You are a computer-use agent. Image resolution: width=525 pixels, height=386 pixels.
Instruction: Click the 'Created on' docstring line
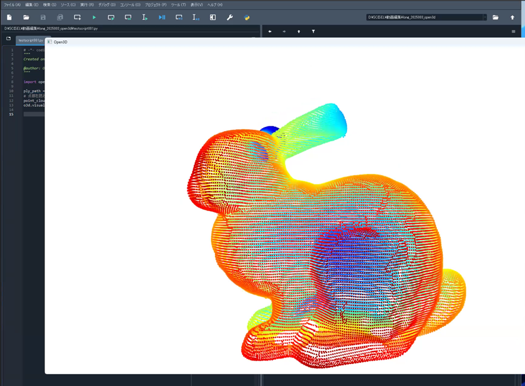click(x=34, y=59)
